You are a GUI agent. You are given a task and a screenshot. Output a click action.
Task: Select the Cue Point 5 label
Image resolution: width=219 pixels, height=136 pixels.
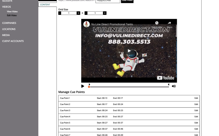pos(65,123)
